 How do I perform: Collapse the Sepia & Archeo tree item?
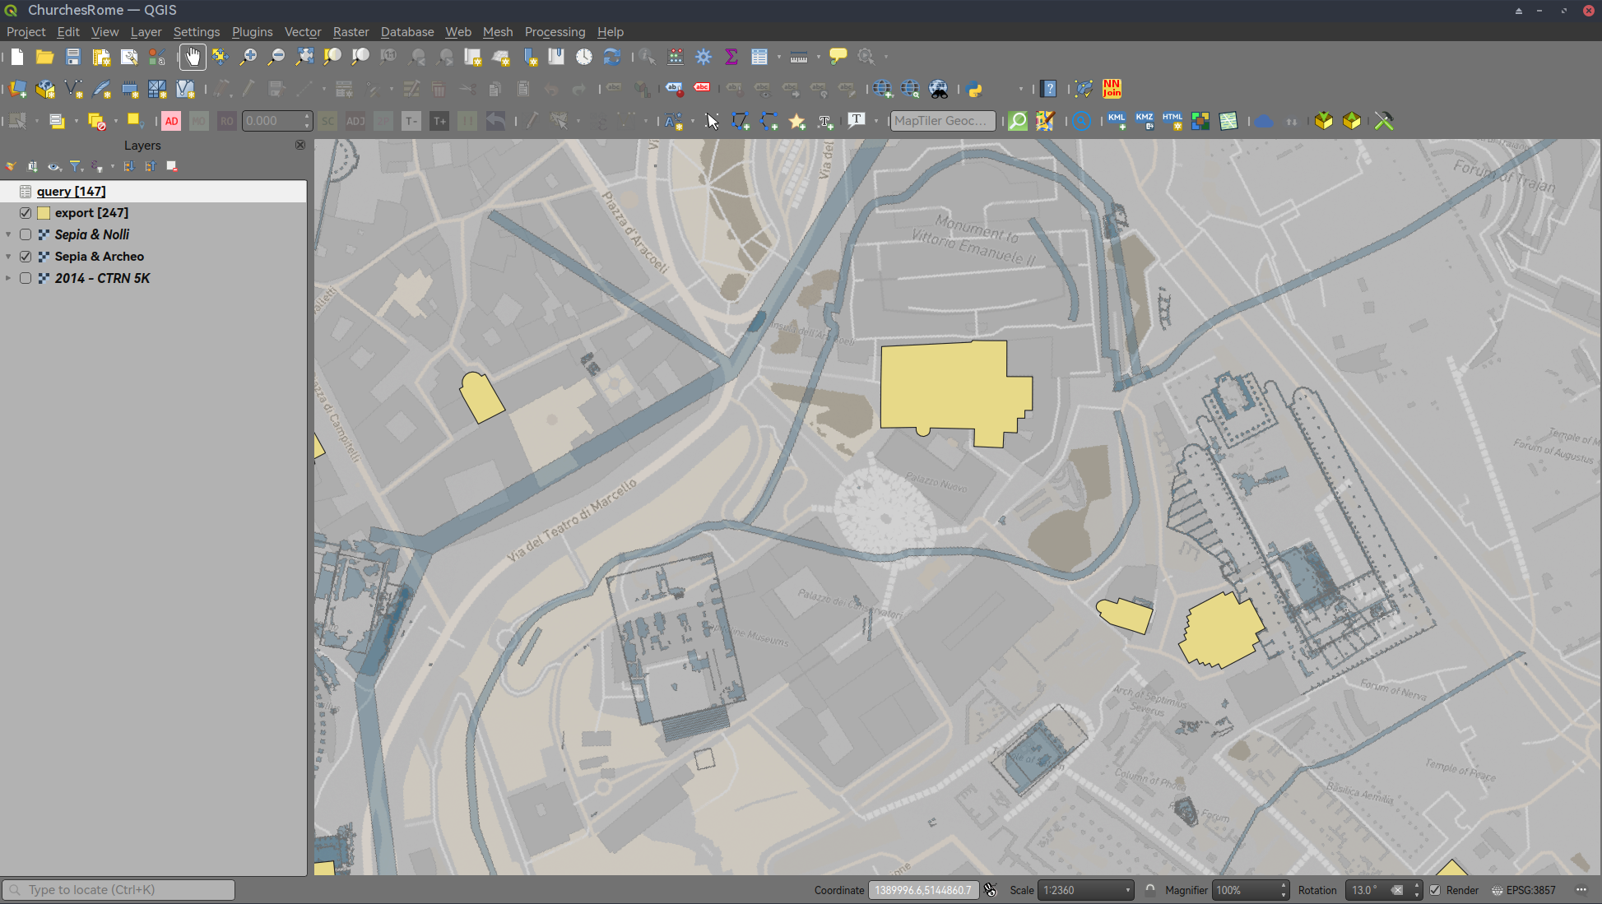click(8, 257)
